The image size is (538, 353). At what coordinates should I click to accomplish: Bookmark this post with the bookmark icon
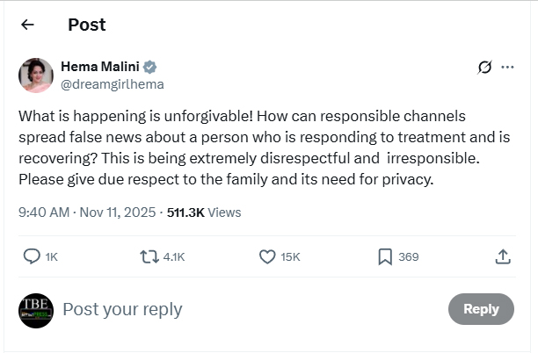(x=385, y=256)
